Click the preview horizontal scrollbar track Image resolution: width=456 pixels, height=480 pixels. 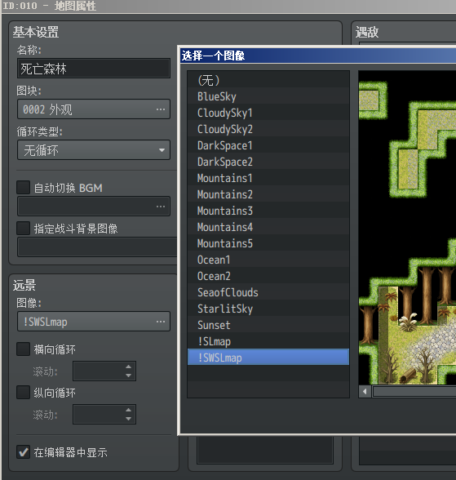click(x=414, y=392)
